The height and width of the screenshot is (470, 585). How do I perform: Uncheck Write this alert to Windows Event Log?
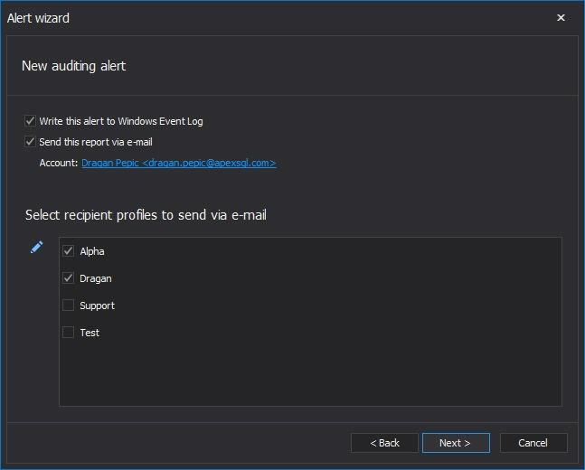(x=30, y=121)
